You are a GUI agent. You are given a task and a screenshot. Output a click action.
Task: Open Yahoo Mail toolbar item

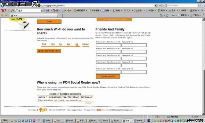(x=106, y=11)
